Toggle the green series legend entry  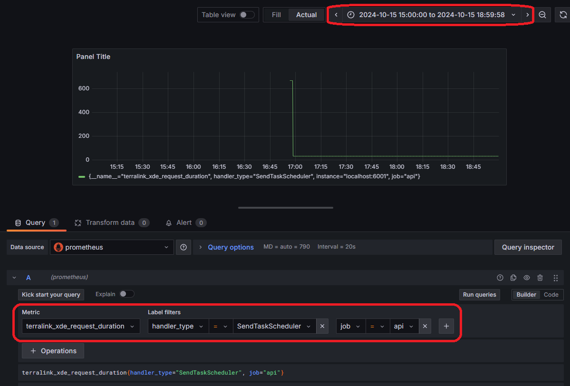click(82, 177)
